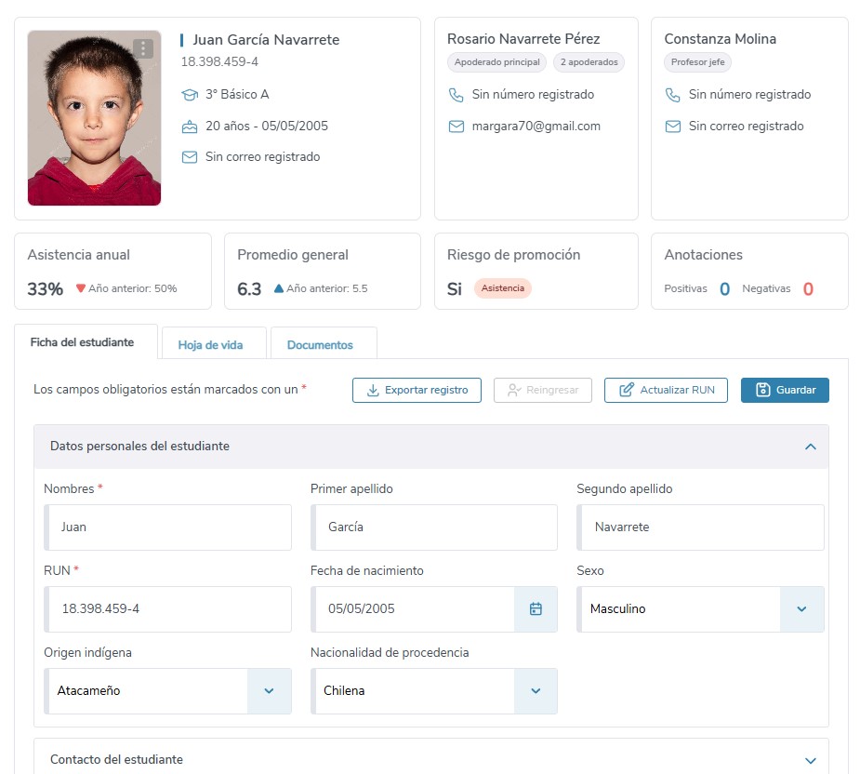Screen dimensions: 860x774
Task: Click Primer apellido field containing García
Action: (x=434, y=527)
